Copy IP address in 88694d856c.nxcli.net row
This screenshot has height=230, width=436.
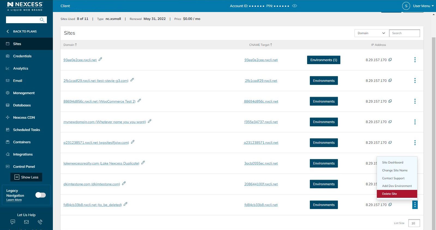(x=390, y=101)
